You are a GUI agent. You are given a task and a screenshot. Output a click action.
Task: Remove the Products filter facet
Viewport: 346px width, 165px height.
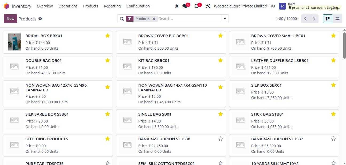click(154, 19)
